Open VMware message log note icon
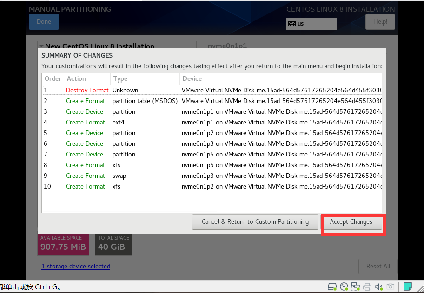 [408, 286]
